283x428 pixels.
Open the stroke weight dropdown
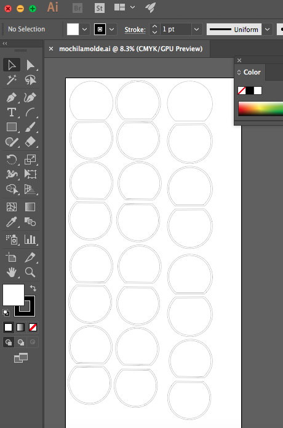tap(197, 29)
